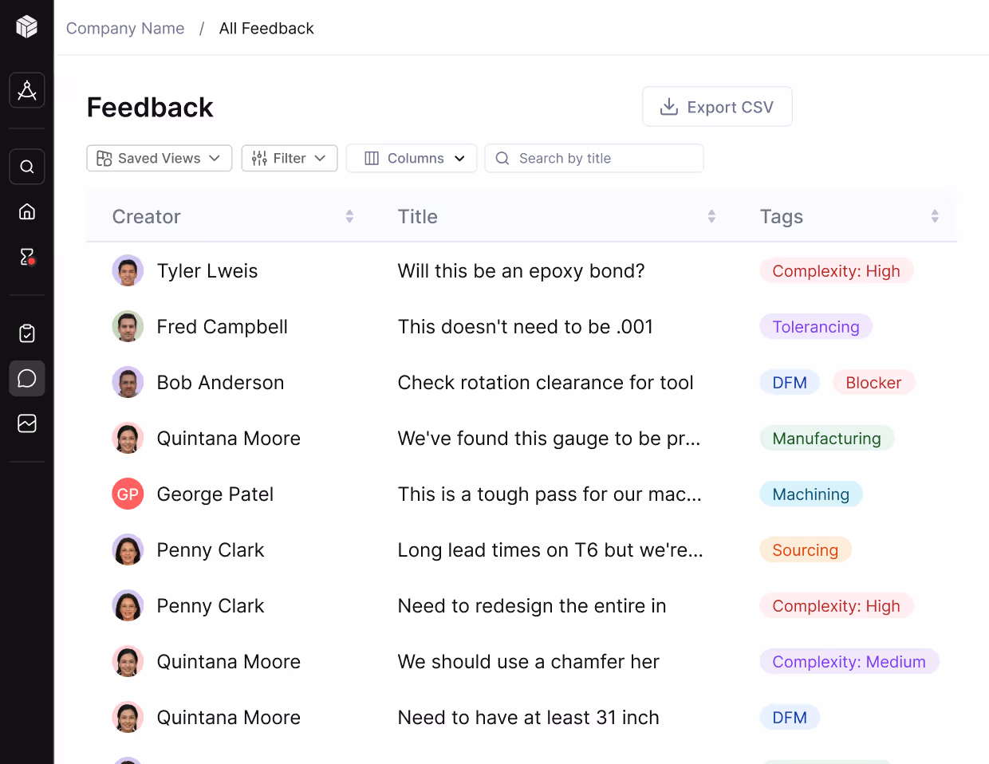Select the chat feedback icon in the sidebar
Image resolution: width=989 pixels, height=764 pixels.
(26, 378)
